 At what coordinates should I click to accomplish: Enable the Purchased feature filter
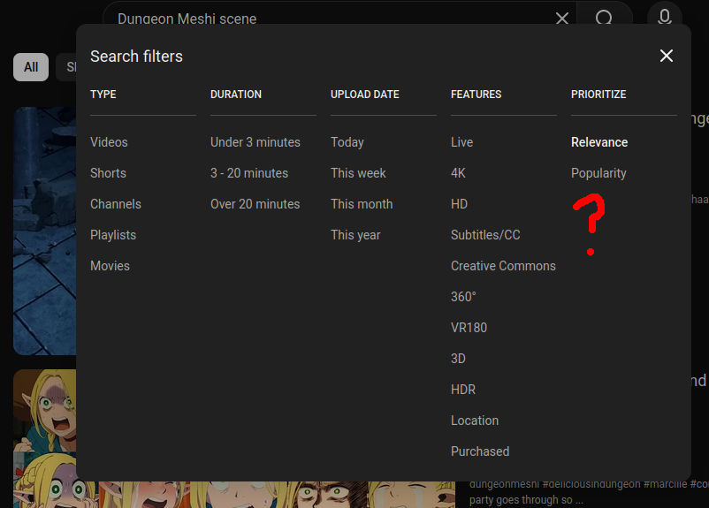pos(480,451)
